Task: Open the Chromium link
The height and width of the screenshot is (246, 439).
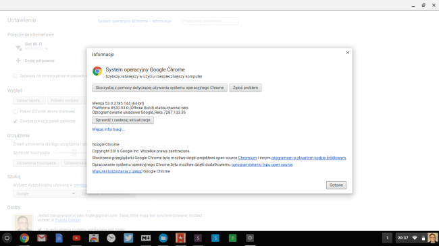Action: tap(247, 158)
